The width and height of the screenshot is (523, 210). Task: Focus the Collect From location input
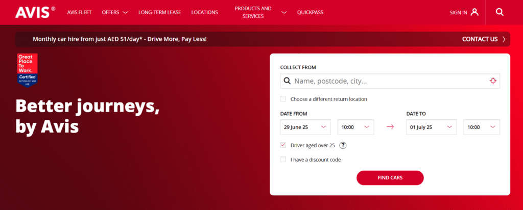390,81
